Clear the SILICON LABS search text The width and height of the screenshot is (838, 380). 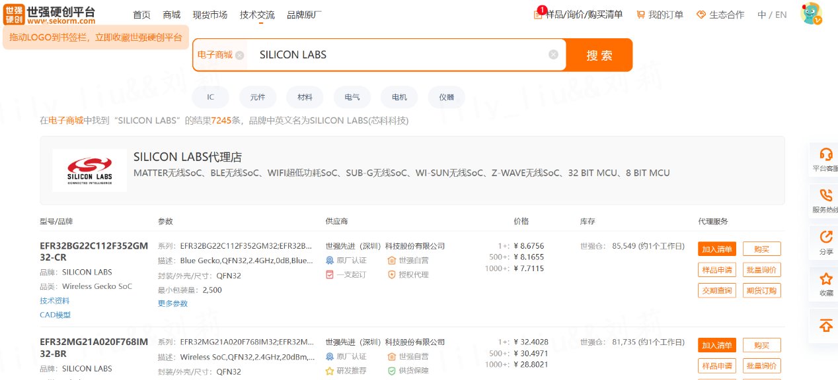point(553,55)
